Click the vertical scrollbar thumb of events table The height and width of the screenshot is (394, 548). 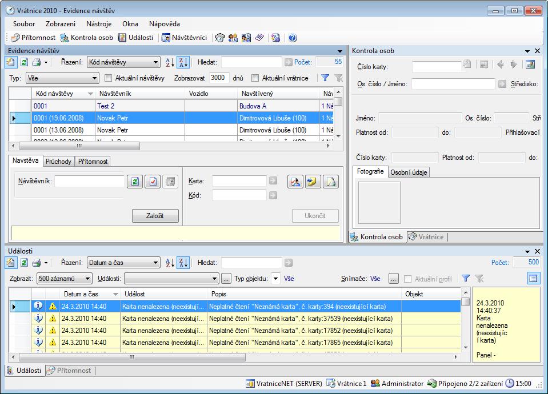coord(466,301)
